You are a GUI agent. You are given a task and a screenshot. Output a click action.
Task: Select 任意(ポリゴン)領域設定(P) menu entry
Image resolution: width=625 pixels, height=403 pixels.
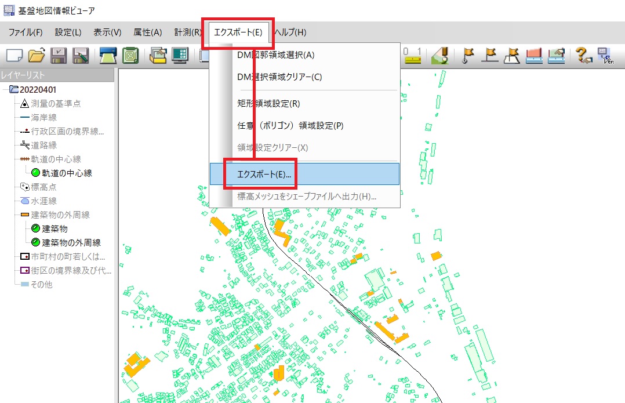pos(304,126)
